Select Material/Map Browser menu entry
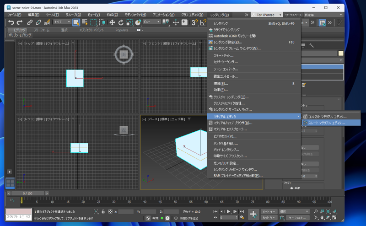This screenshot has height=226, width=366. 254,123
